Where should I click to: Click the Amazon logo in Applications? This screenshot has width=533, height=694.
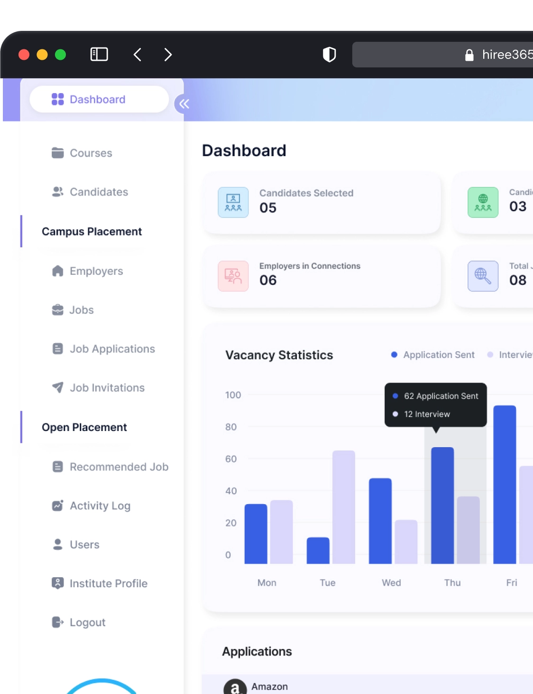235,687
